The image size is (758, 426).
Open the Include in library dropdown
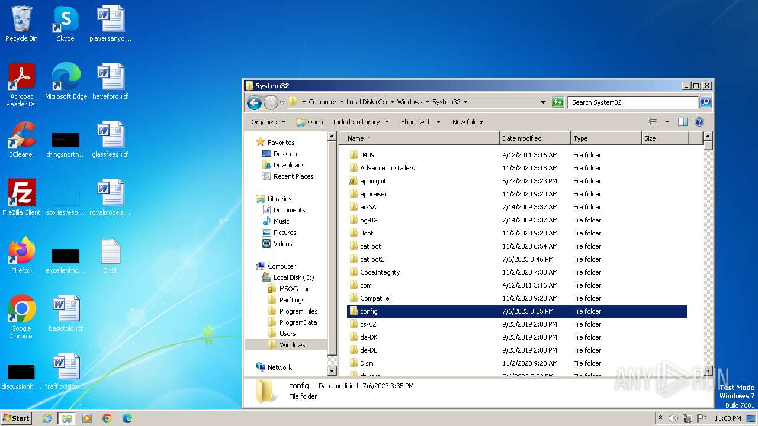361,122
